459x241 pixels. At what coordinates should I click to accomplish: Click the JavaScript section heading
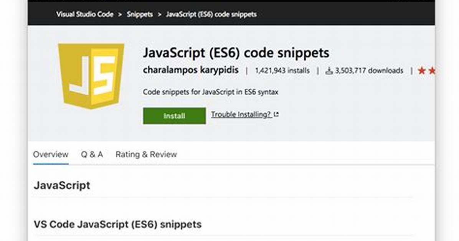point(62,185)
